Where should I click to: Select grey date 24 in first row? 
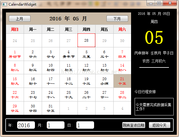tap(15, 41)
